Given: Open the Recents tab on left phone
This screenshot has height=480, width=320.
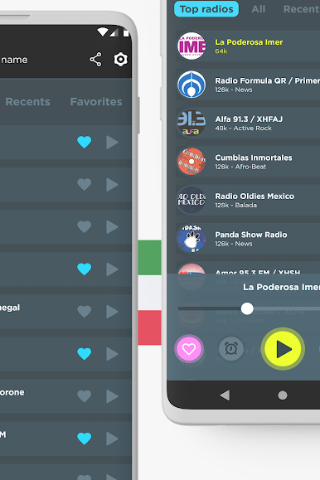Looking at the screenshot, I should (x=27, y=102).
